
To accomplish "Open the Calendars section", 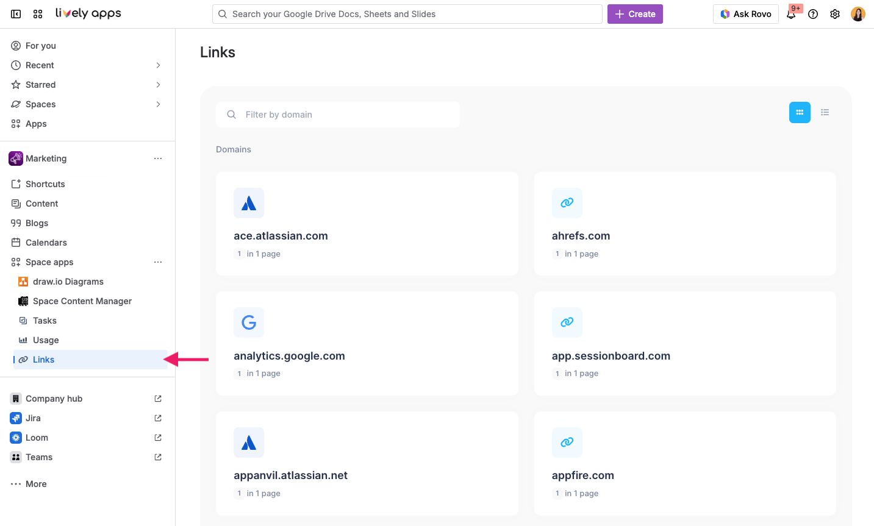I will point(46,242).
